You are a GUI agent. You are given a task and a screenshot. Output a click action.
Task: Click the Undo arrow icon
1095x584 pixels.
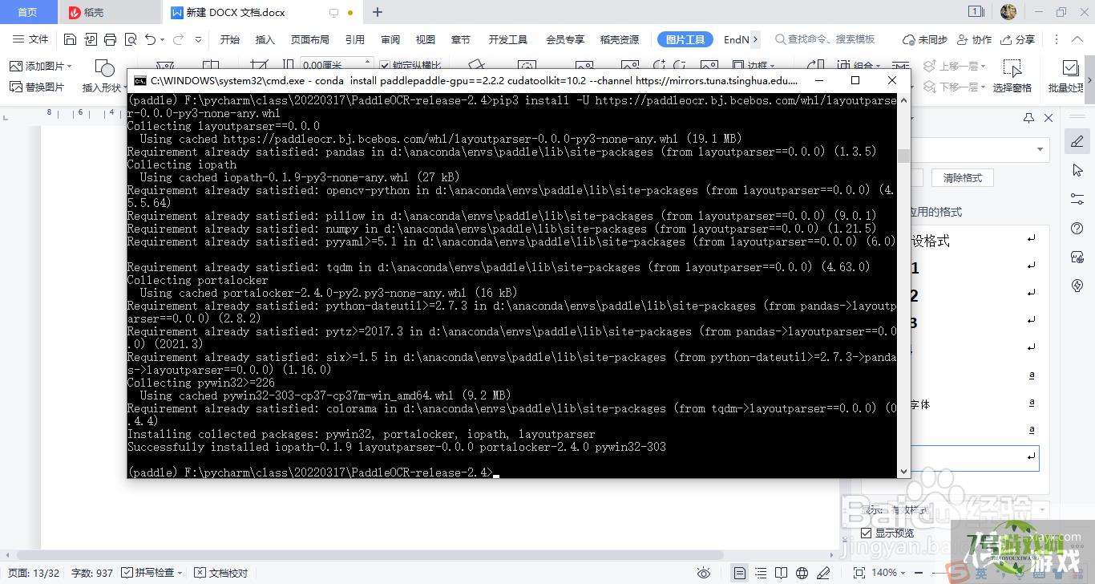coord(150,39)
